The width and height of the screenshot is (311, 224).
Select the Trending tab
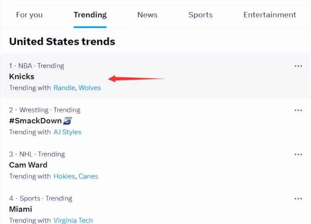pos(90,15)
